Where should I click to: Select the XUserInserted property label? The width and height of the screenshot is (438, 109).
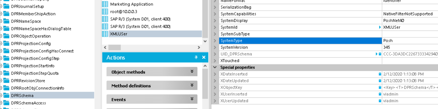[x=234, y=94]
